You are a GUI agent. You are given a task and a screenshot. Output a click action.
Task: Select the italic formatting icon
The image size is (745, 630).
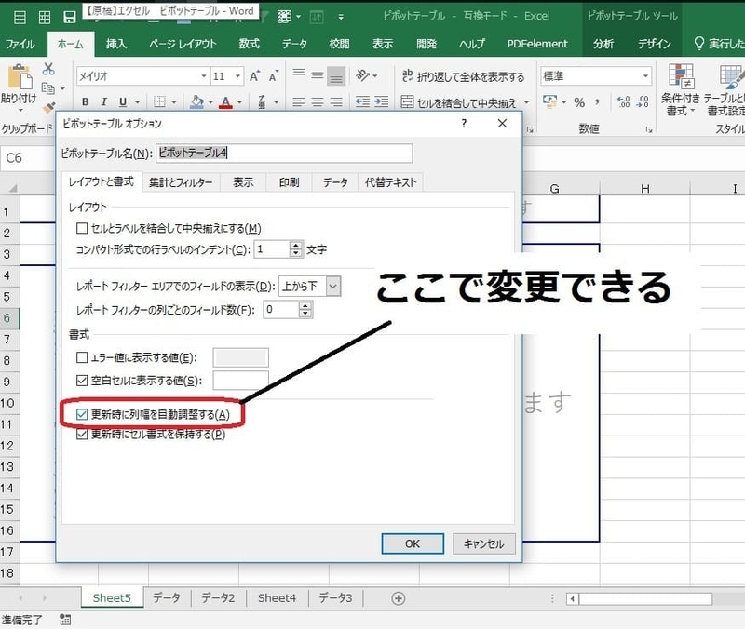coord(103,100)
